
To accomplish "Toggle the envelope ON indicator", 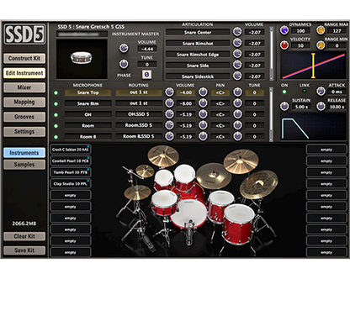I will 284,92.
